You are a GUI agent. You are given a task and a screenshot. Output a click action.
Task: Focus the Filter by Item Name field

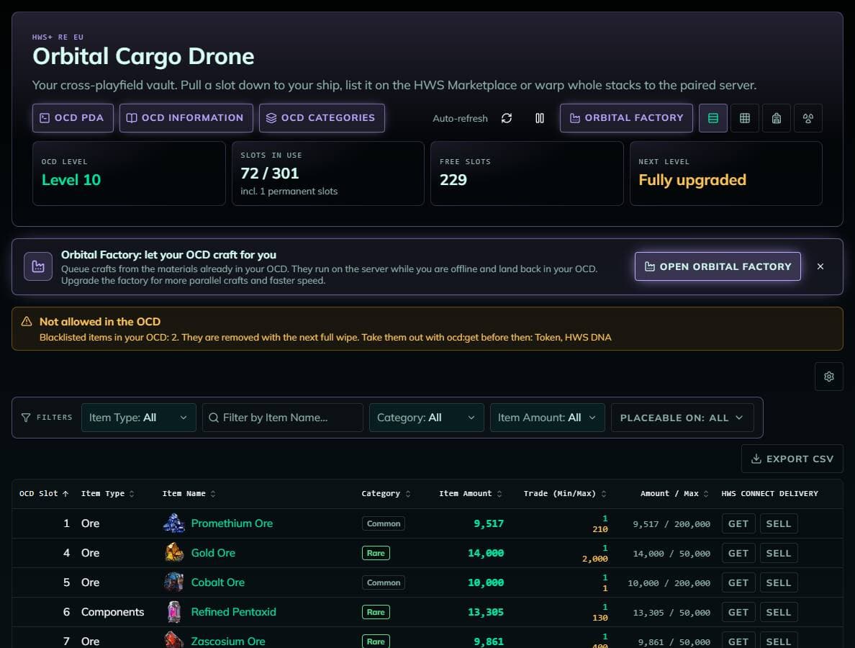point(282,418)
